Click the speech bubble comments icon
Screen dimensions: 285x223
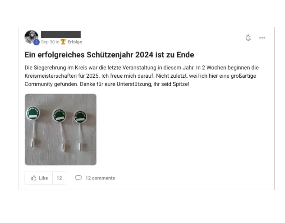pyautogui.click(x=78, y=178)
